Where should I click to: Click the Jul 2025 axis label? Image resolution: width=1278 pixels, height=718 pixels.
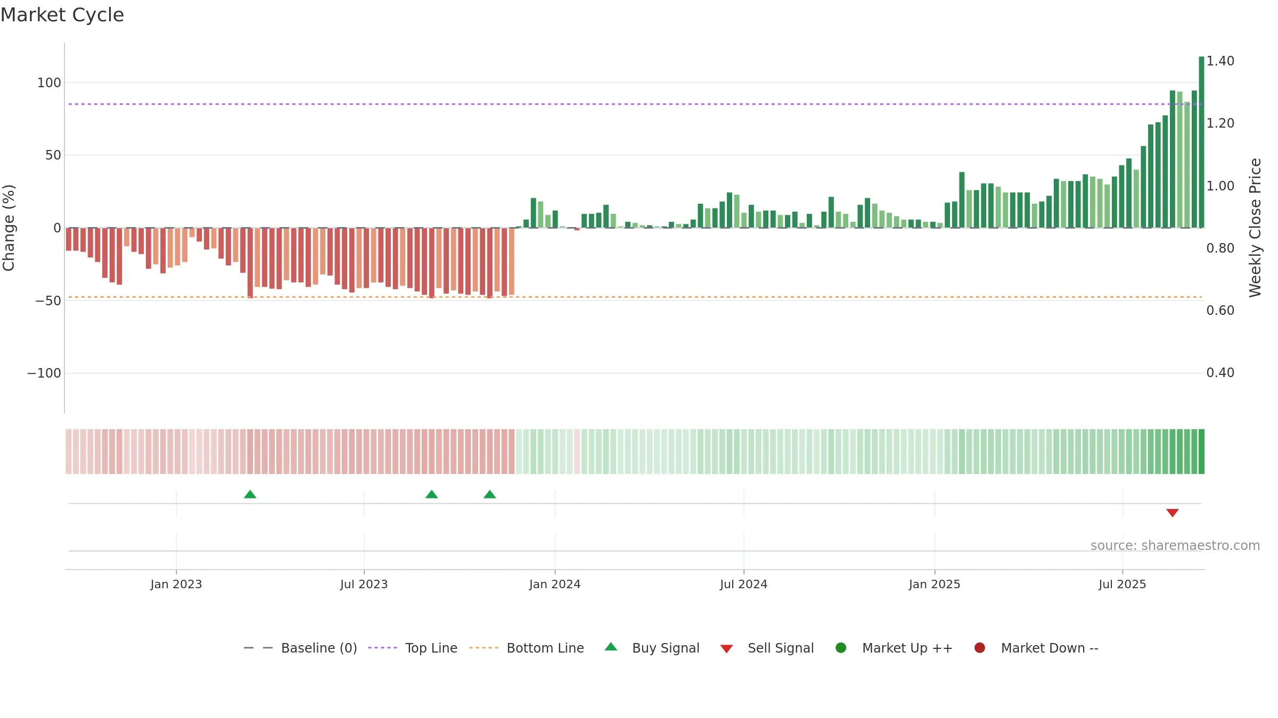tap(1122, 585)
